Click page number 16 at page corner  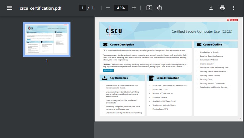[x=240, y=119]
